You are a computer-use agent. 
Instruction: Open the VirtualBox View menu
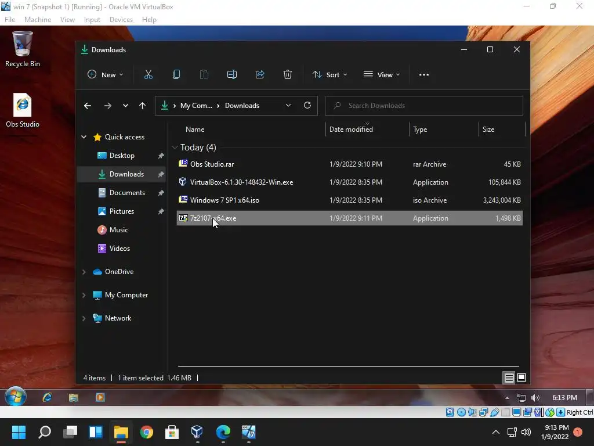coord(67,20)
